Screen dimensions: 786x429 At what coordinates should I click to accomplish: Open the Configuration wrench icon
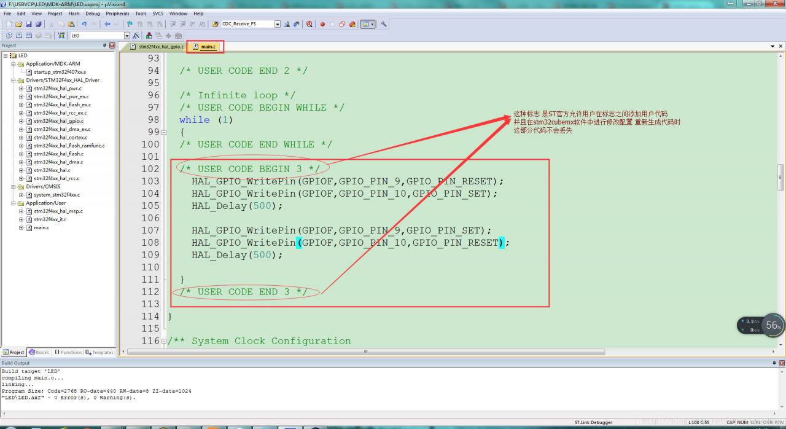(x=383, y=24)
